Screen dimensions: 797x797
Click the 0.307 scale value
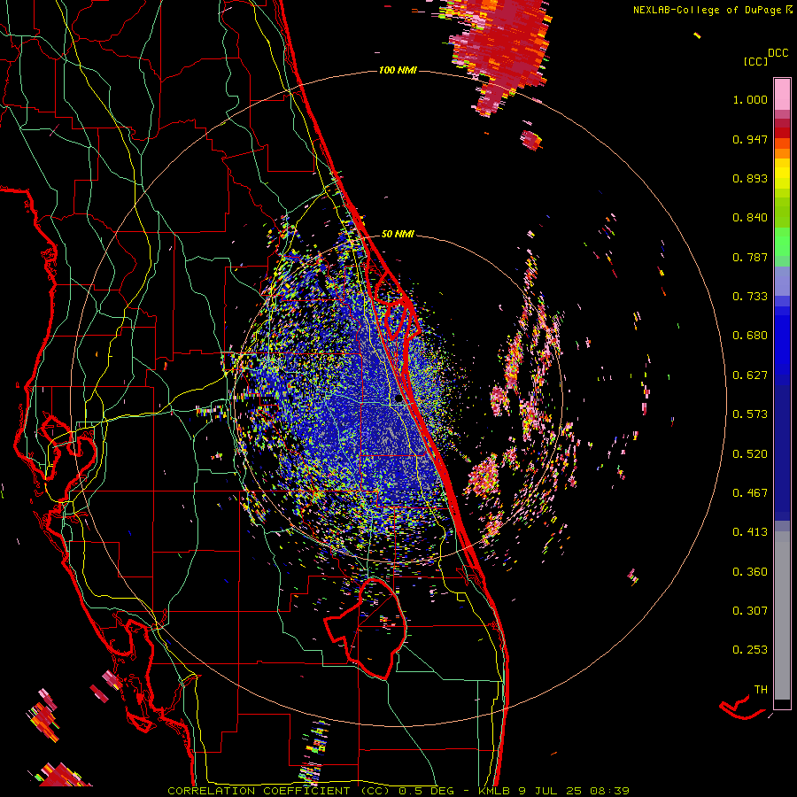(x=750, y=611)
